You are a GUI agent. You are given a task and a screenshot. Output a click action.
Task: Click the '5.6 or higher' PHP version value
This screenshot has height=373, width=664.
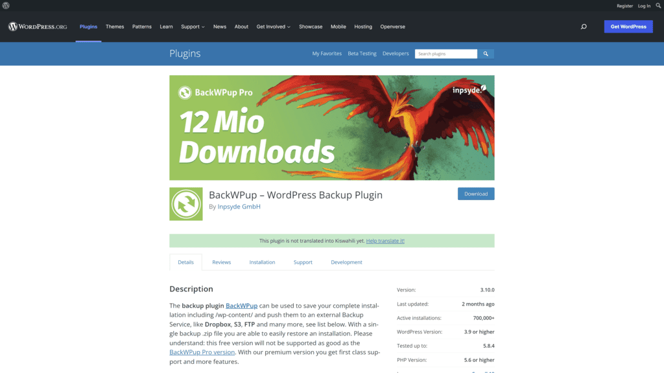479,360
